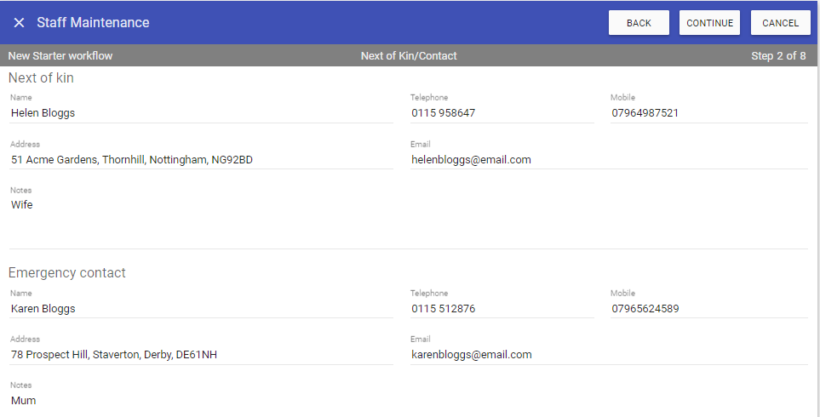Click the Staff Maintenance title

coord(93,23)
